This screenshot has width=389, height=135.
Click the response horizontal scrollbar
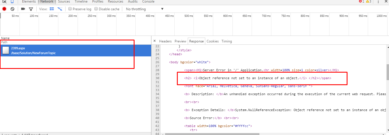tap(212, 134)
